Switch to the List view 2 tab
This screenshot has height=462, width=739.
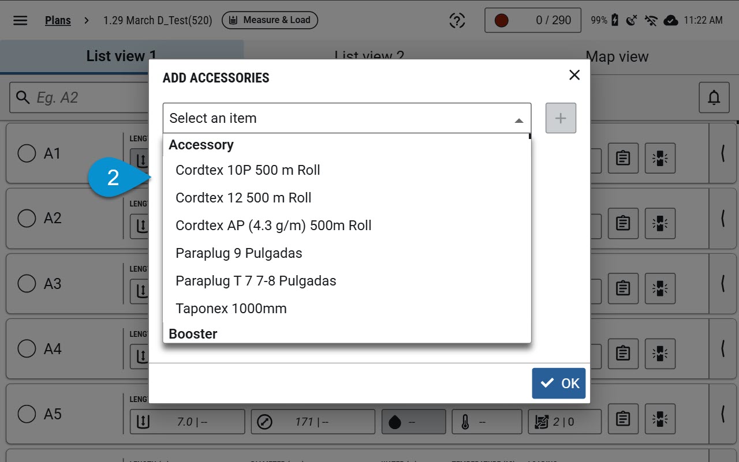(x=369, y=57)
